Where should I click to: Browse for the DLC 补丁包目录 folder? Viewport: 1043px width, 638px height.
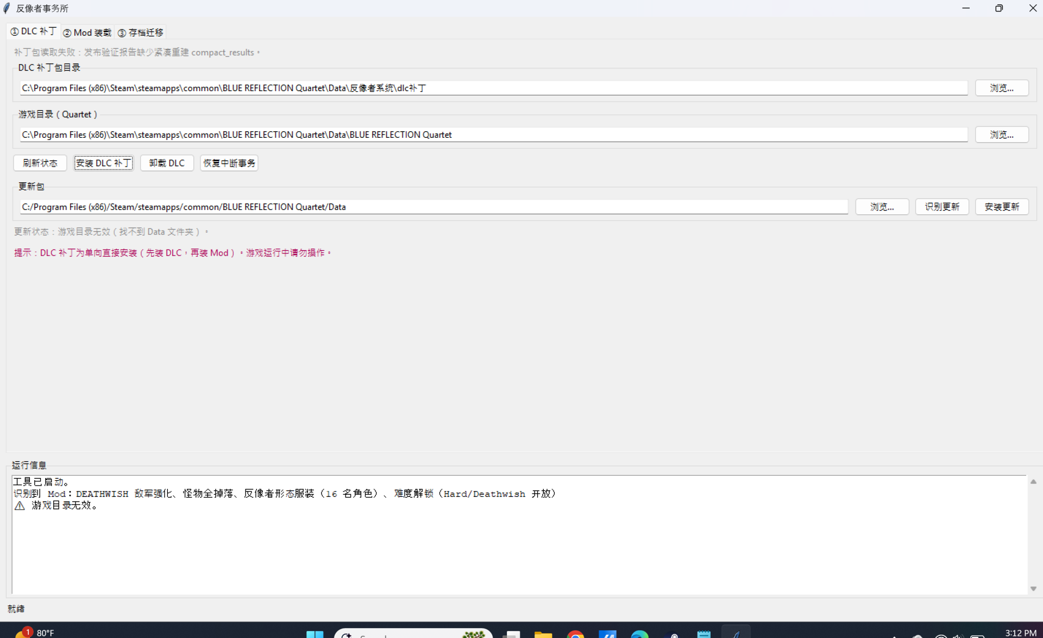1001,88
